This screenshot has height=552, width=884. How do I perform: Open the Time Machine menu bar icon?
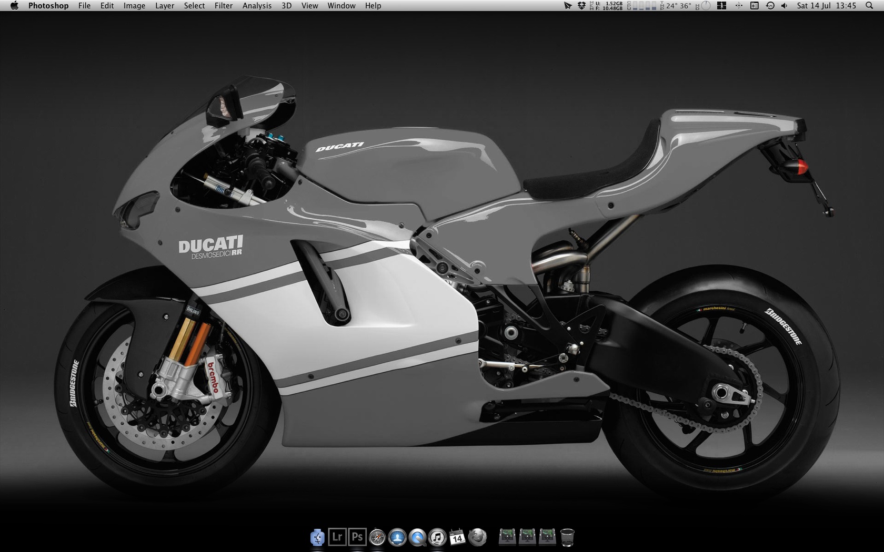pyautogui.click(x=770, y=6)
